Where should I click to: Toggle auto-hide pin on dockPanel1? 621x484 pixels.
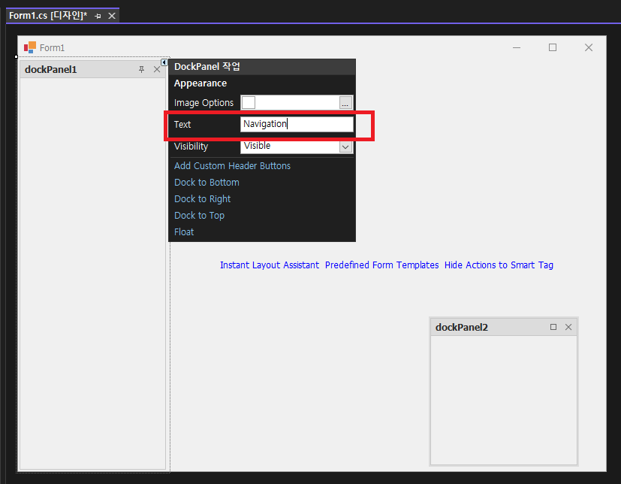(x=141, y=69)
